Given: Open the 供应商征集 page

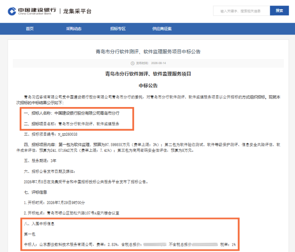Looking at the screenshot, I should click(x=162, y=29).
